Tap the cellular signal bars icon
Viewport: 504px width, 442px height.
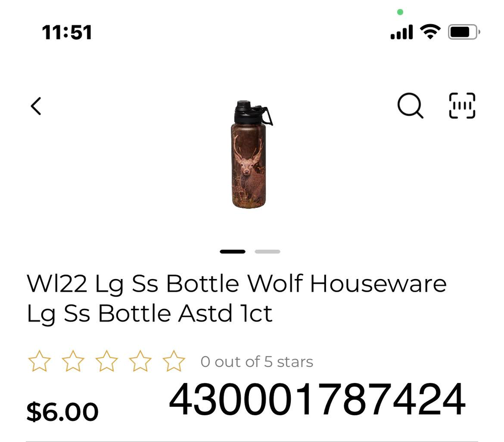click(402, 32)
